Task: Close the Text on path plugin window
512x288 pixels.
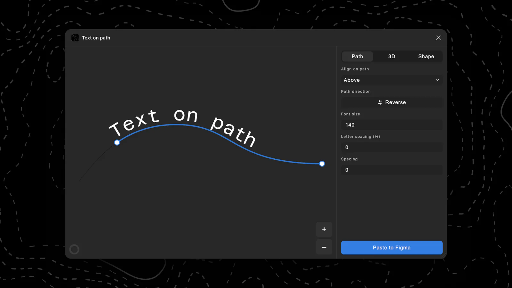Action: [x=438, y=38]
